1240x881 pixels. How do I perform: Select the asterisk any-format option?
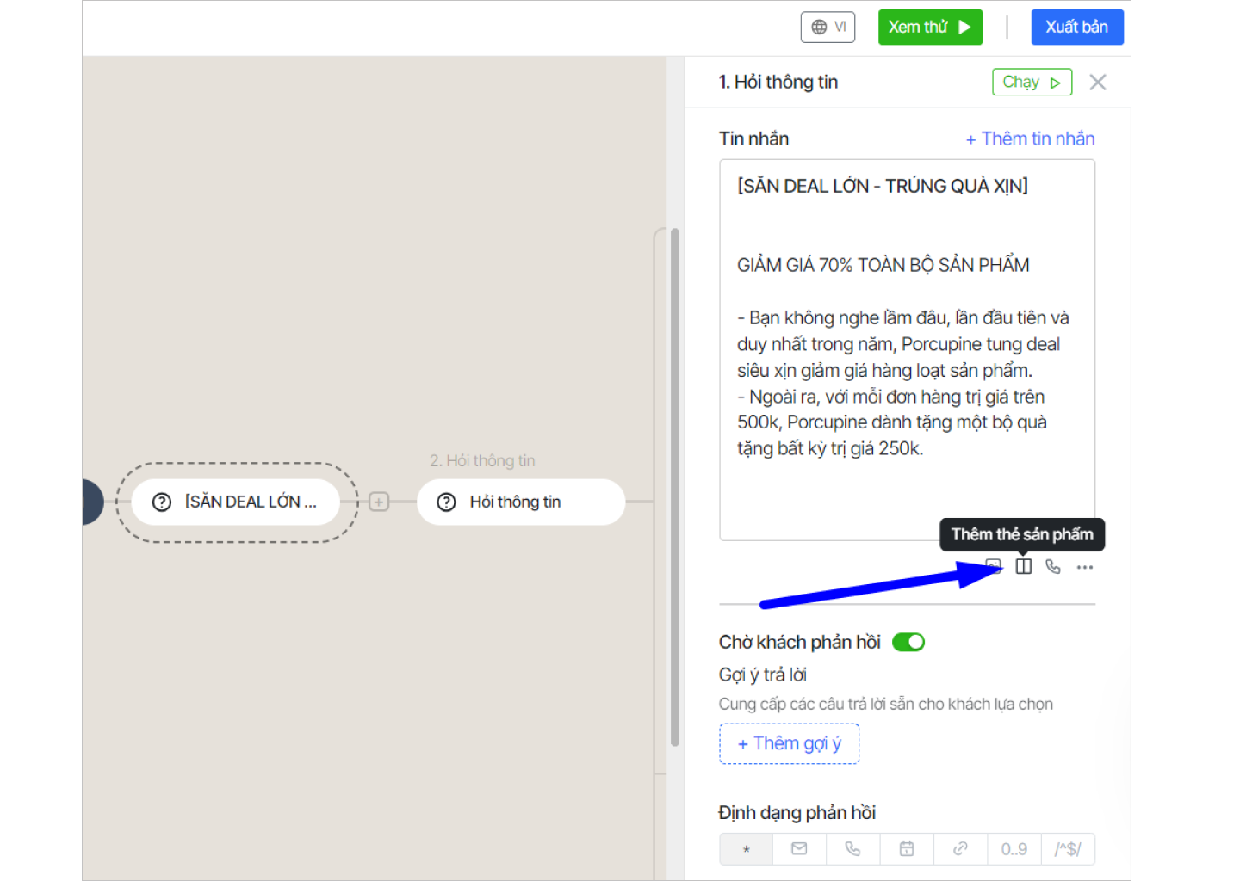(746, 849)
